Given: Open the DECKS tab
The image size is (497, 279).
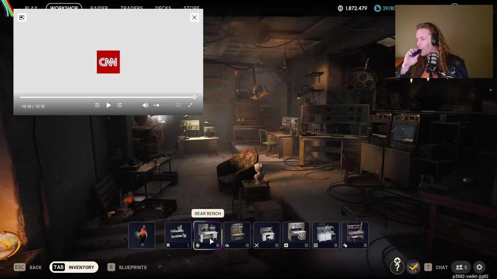Looking at the screenshot, I should click(x=163, y=8).
